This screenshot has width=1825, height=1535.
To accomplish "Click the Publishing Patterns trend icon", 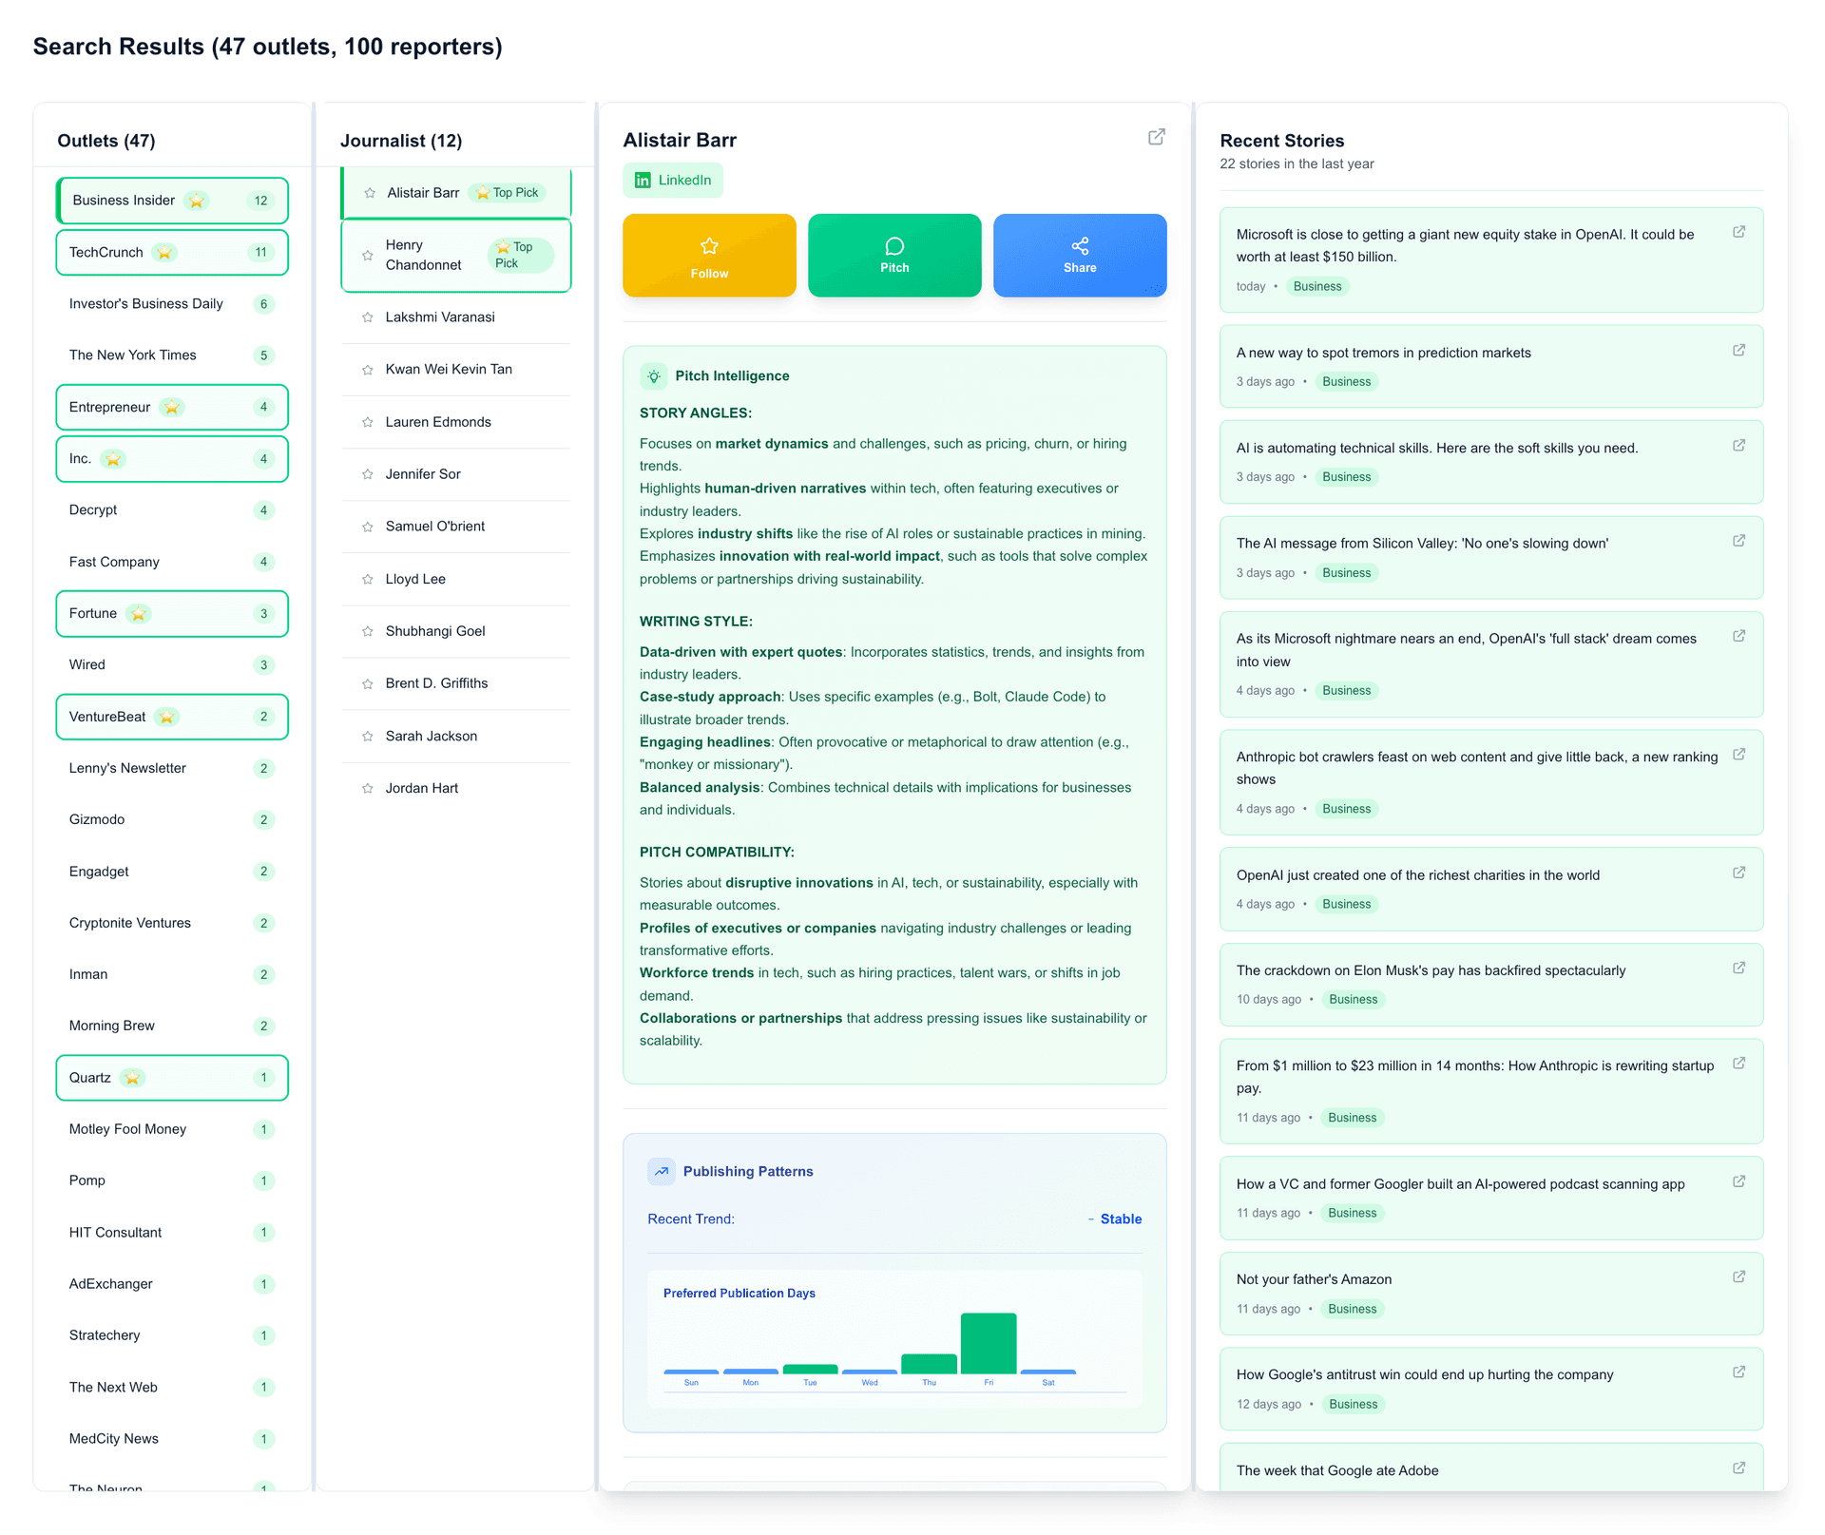I will coord(662,1172).
